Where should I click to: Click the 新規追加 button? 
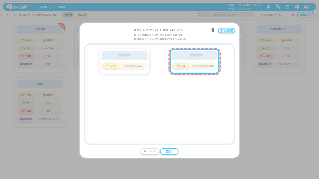pyautogui.click(x=306, y=15)
